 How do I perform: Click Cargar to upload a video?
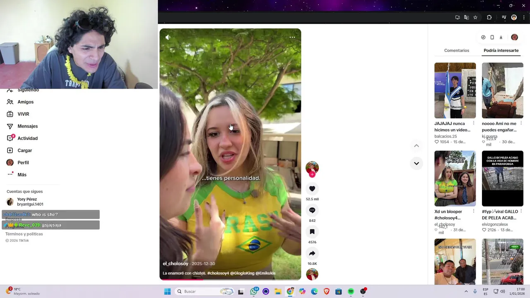click(x=24, y=151)
